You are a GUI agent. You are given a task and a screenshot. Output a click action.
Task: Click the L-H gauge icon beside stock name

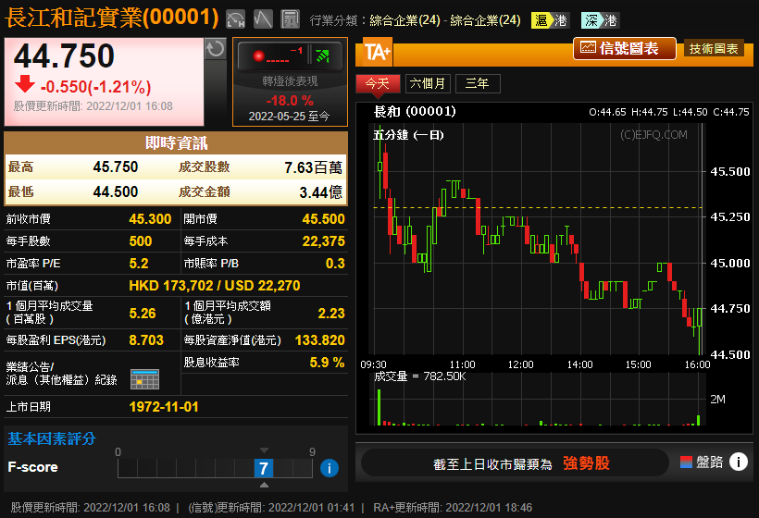pyautogui.click(x=236, y=19)
